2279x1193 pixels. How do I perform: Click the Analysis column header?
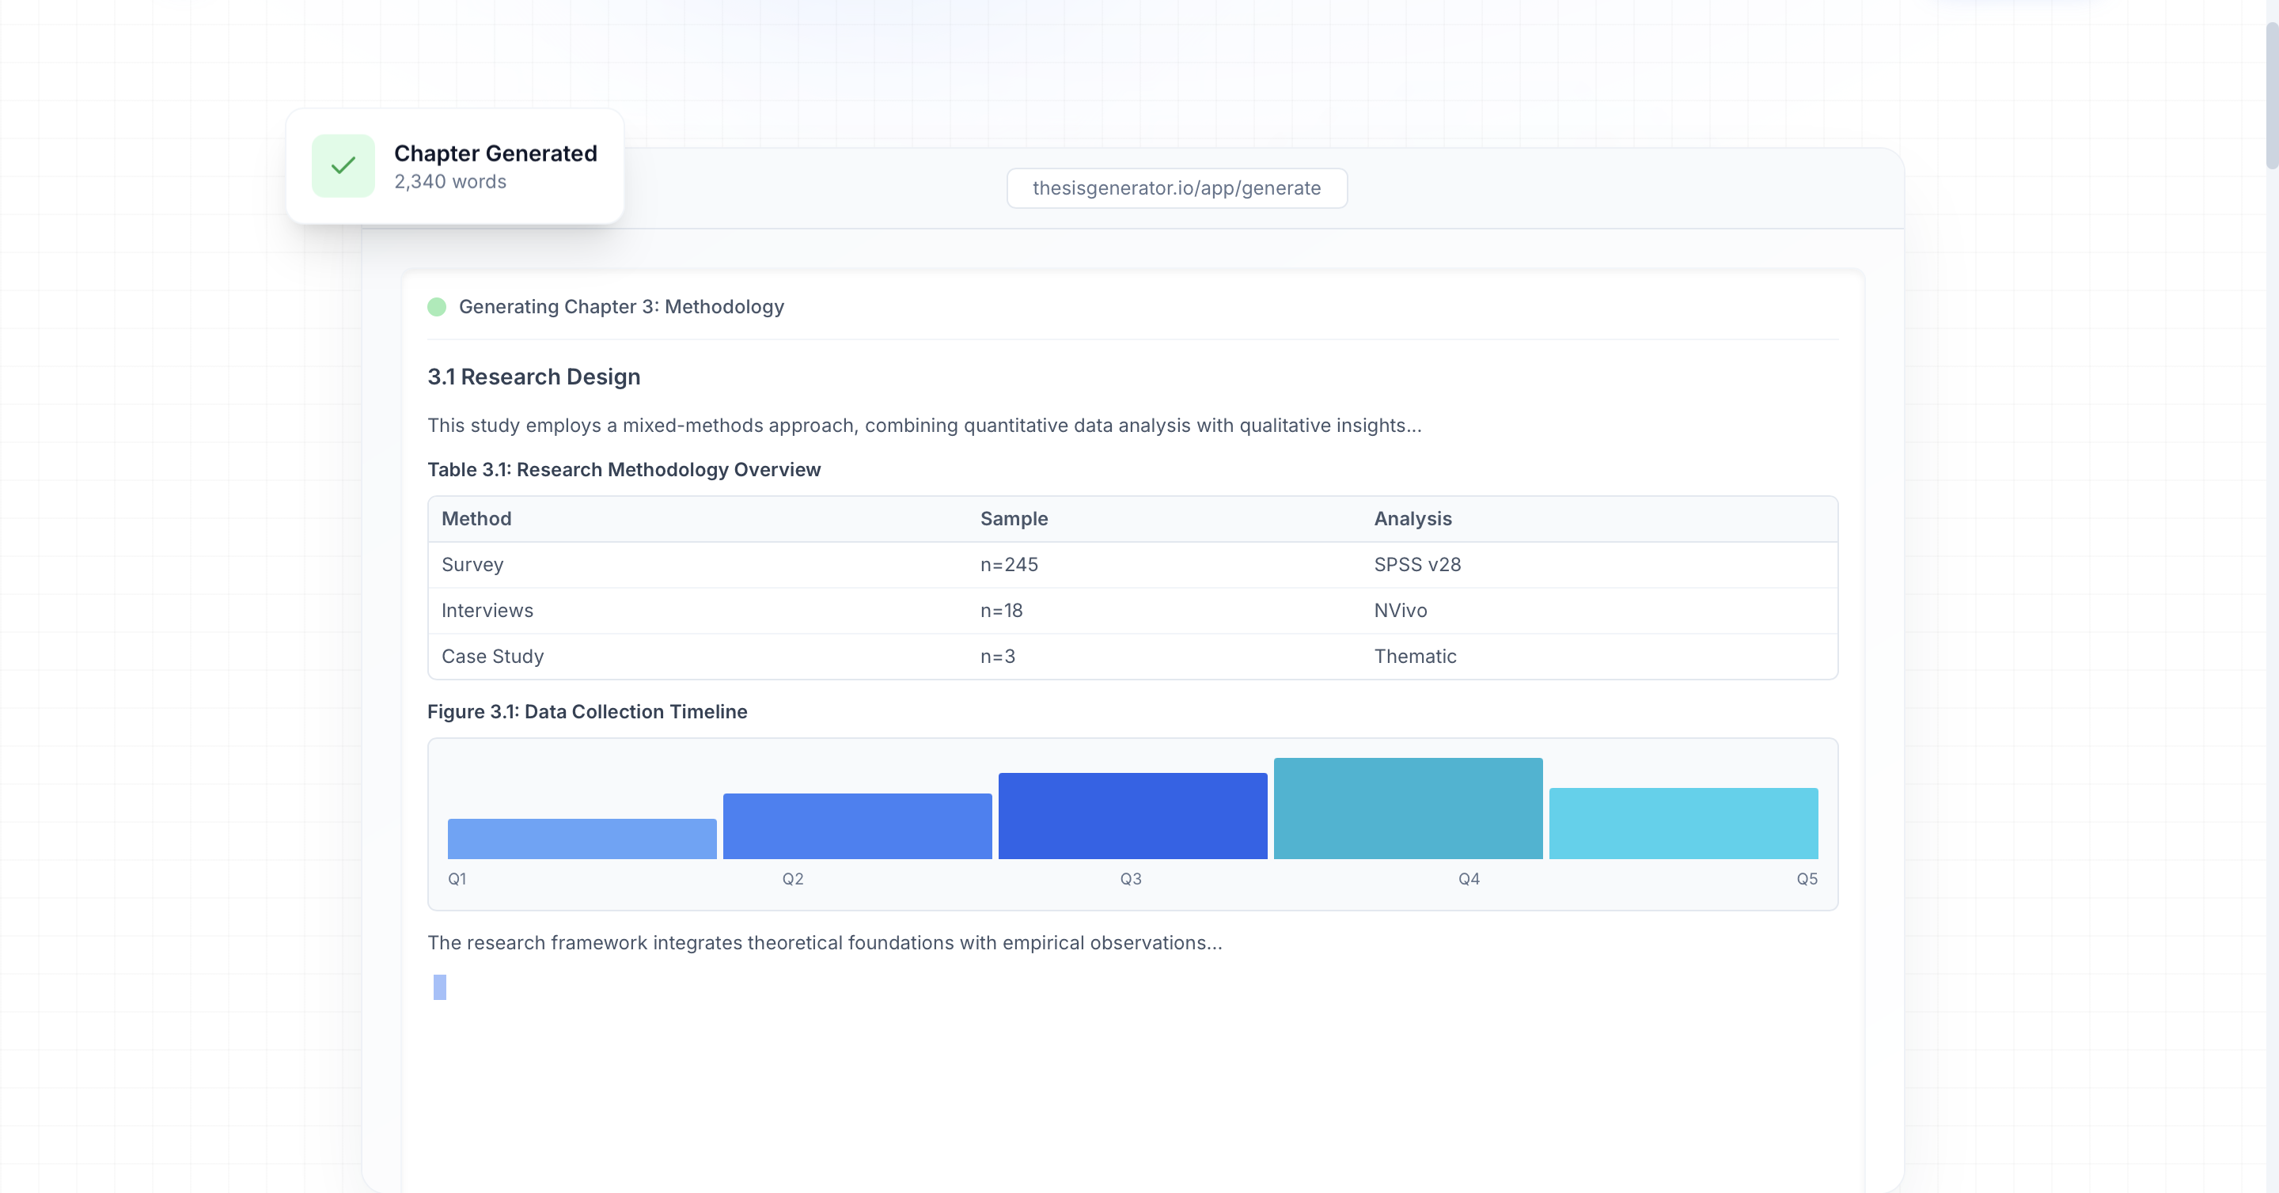(1412, 519)
